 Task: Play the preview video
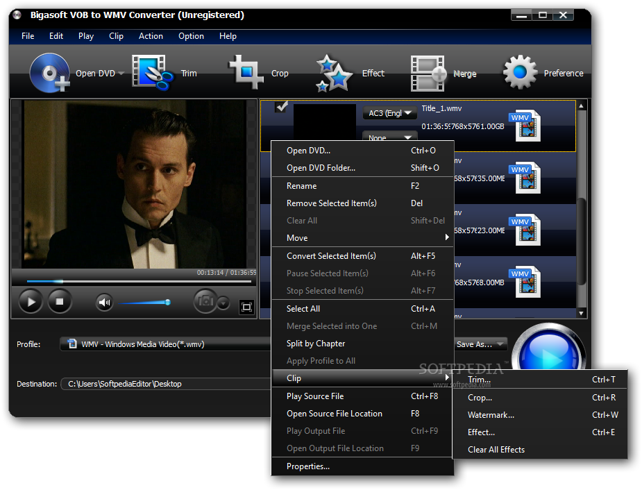click(31, 302)
